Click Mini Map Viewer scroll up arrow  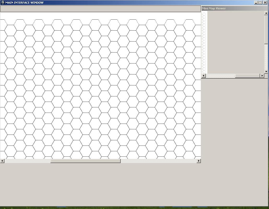(x=266, y=13)
